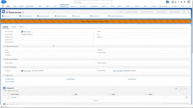Open the Google Maps custom link

point(70,79)
